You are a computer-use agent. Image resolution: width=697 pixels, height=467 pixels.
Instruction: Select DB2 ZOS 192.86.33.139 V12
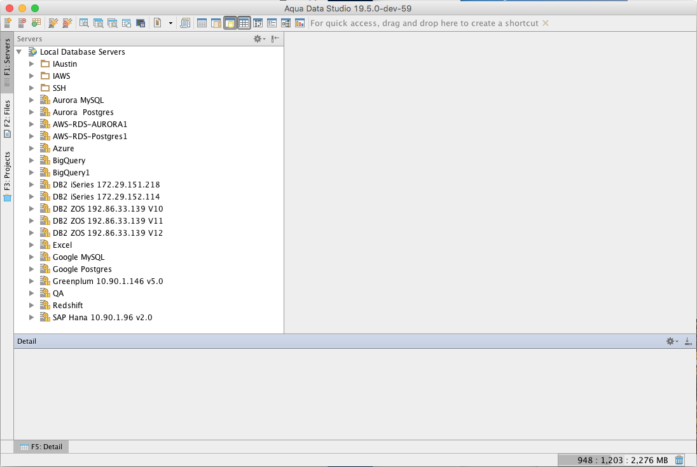point(107,233)
